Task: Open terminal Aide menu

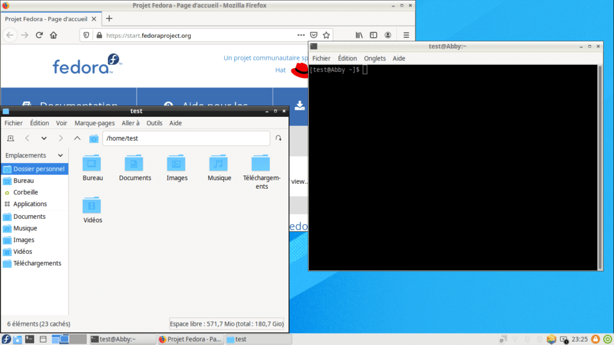Action: click(x=399, y=58)
